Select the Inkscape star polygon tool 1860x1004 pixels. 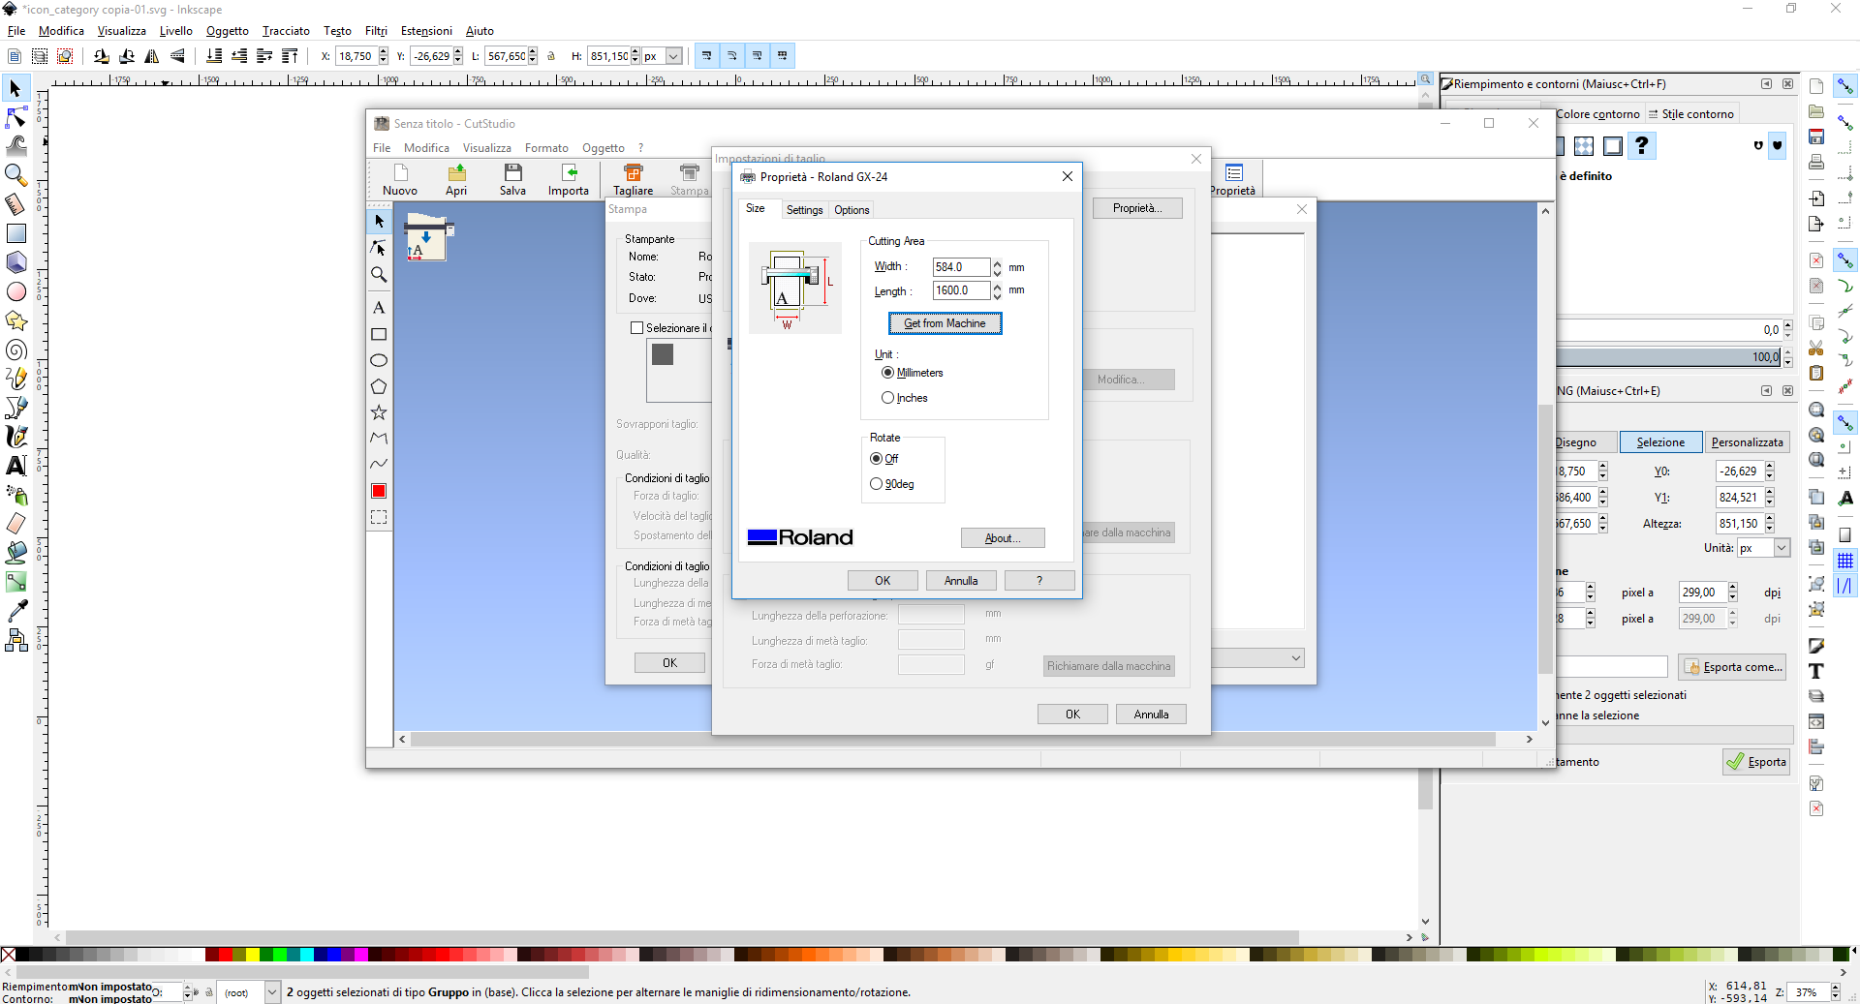15,320
